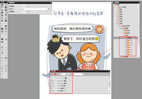142x99 pixels.
Task: Stop the timeline animation
Action: (x=55, y=74)
